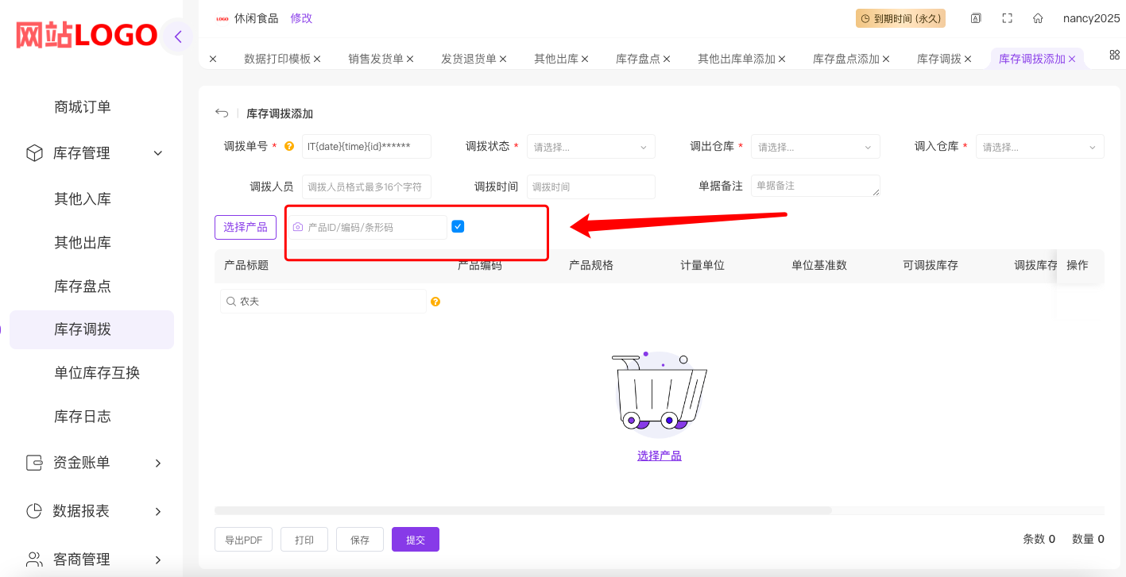This screenshot has height=577, width=1126.
Task: Open 单位库存互换 in the sidebar
Action: 97,373
